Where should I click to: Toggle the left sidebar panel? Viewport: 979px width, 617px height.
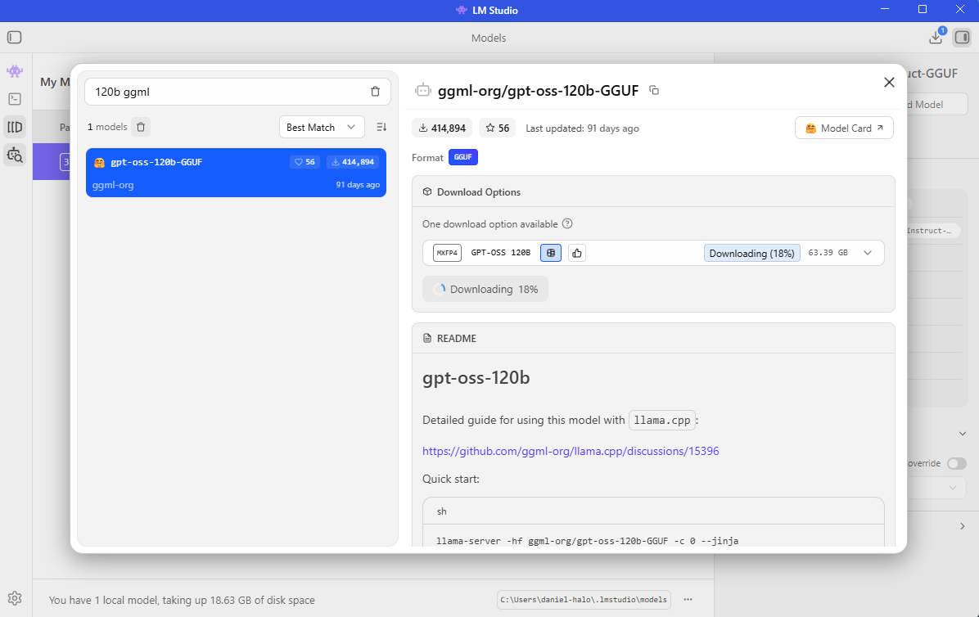15,38
